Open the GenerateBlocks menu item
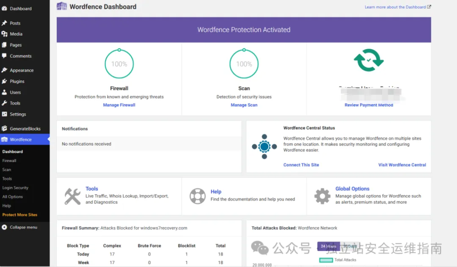The image size is (457, 267). pos(25,129)
